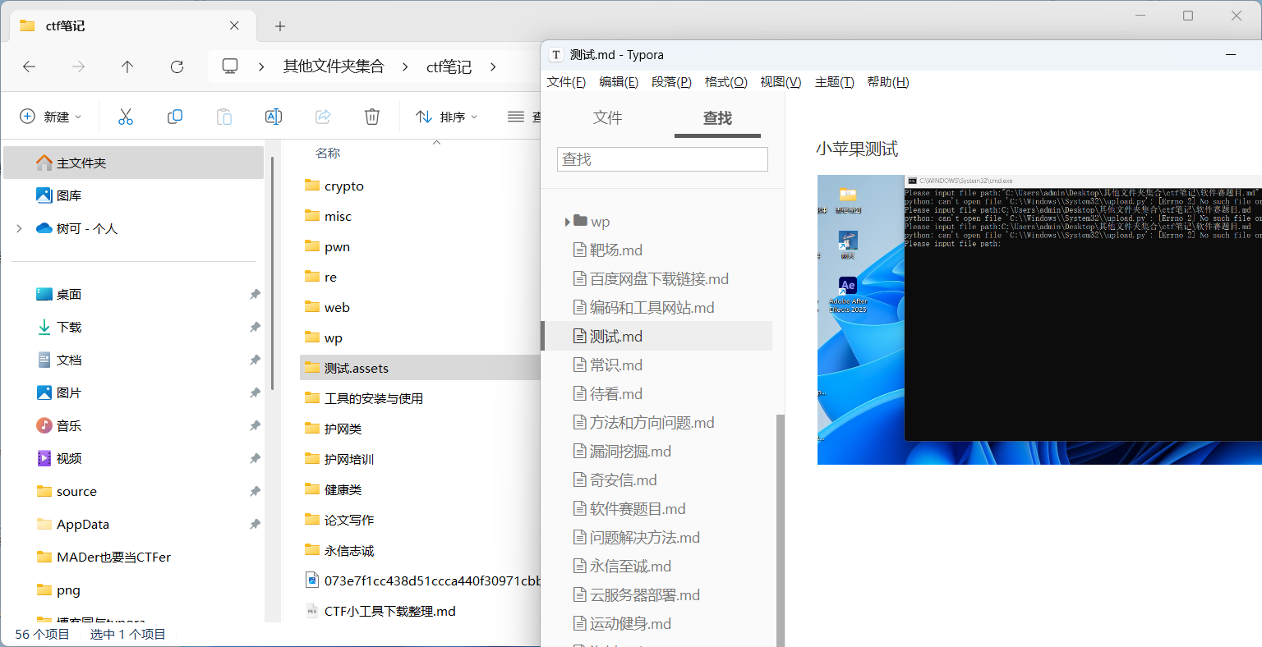
Task: Select the 测试.assets folder
Action: 420,368
